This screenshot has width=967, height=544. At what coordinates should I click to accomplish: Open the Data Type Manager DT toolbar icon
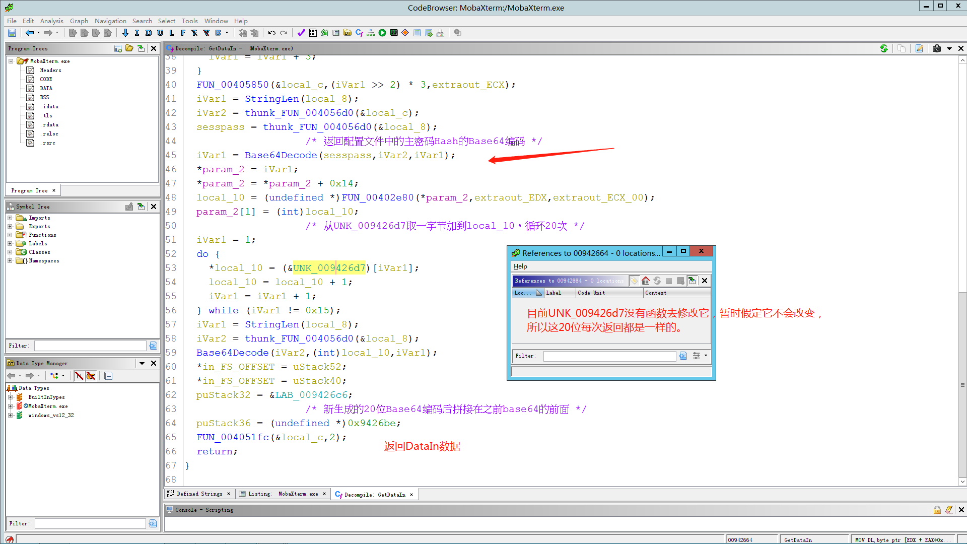tap(348, 33)
